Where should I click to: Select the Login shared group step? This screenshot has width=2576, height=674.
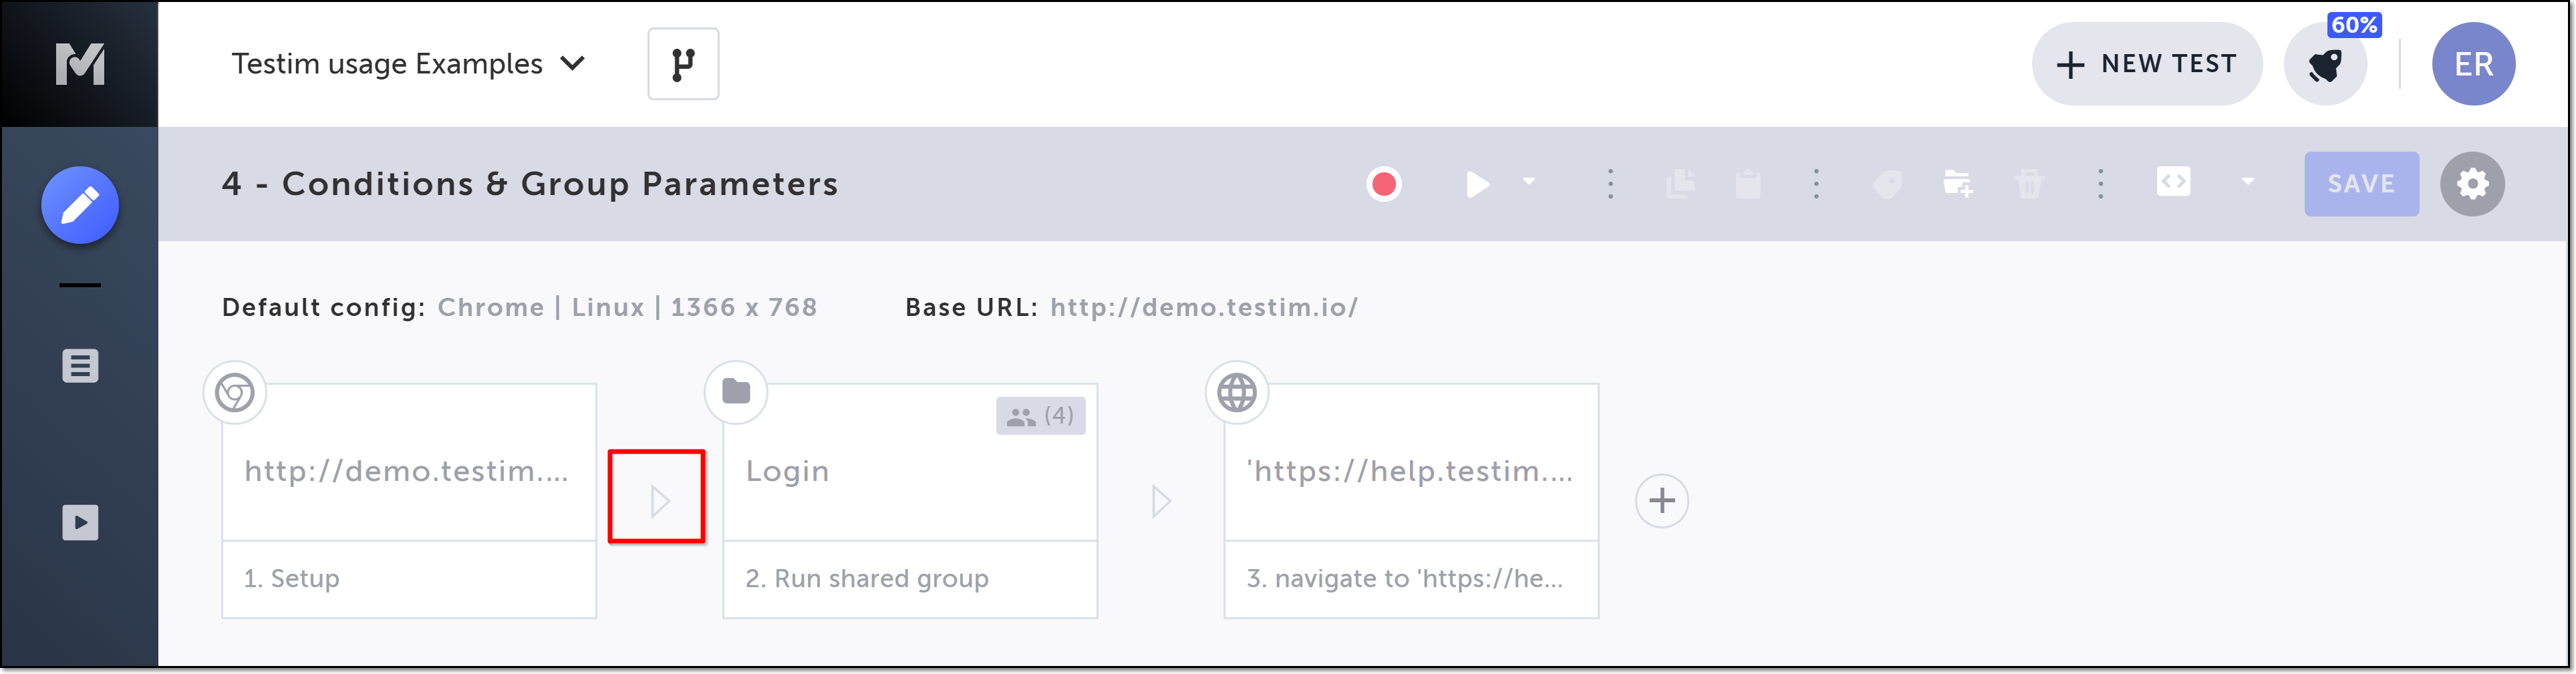pos(909,472)
